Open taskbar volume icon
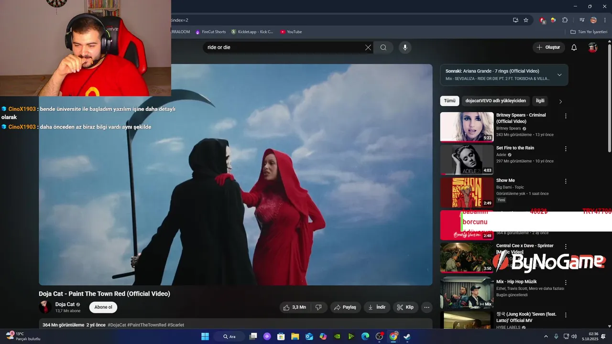The width and height of the screenshot is (612, 344). click(574, 336)
